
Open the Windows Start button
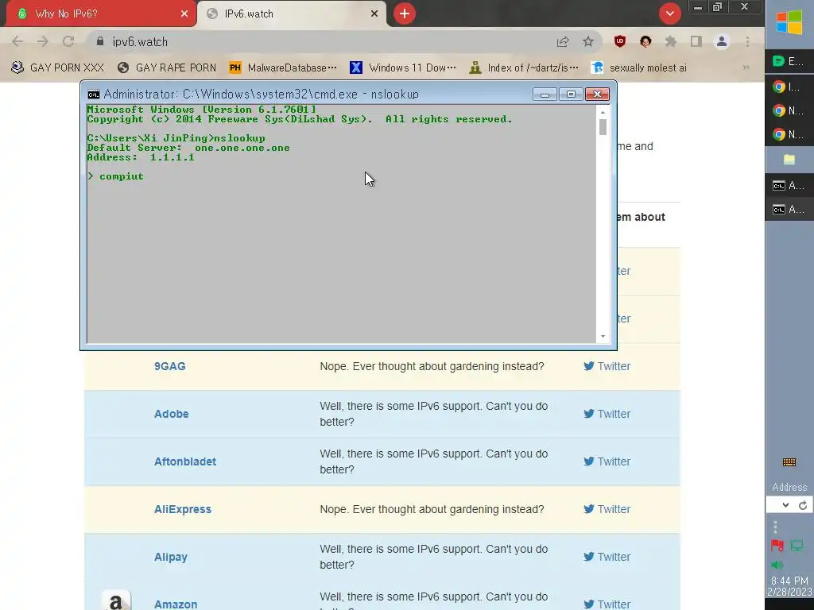789,23
